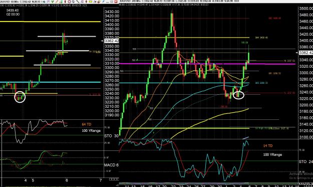Screen dimensions: 313x187
Task: Select the yellow rectangle drawing tool
Action: pos(91,2)
